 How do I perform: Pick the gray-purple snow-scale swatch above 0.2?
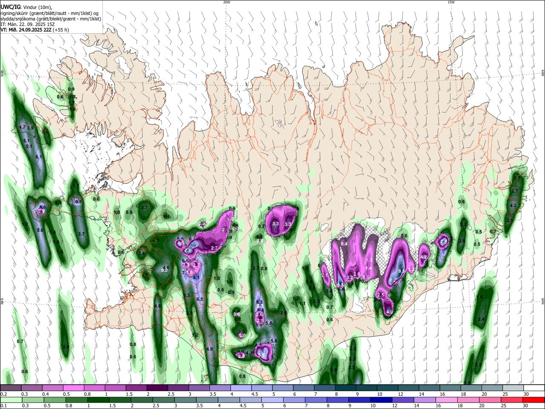(11, 388)
